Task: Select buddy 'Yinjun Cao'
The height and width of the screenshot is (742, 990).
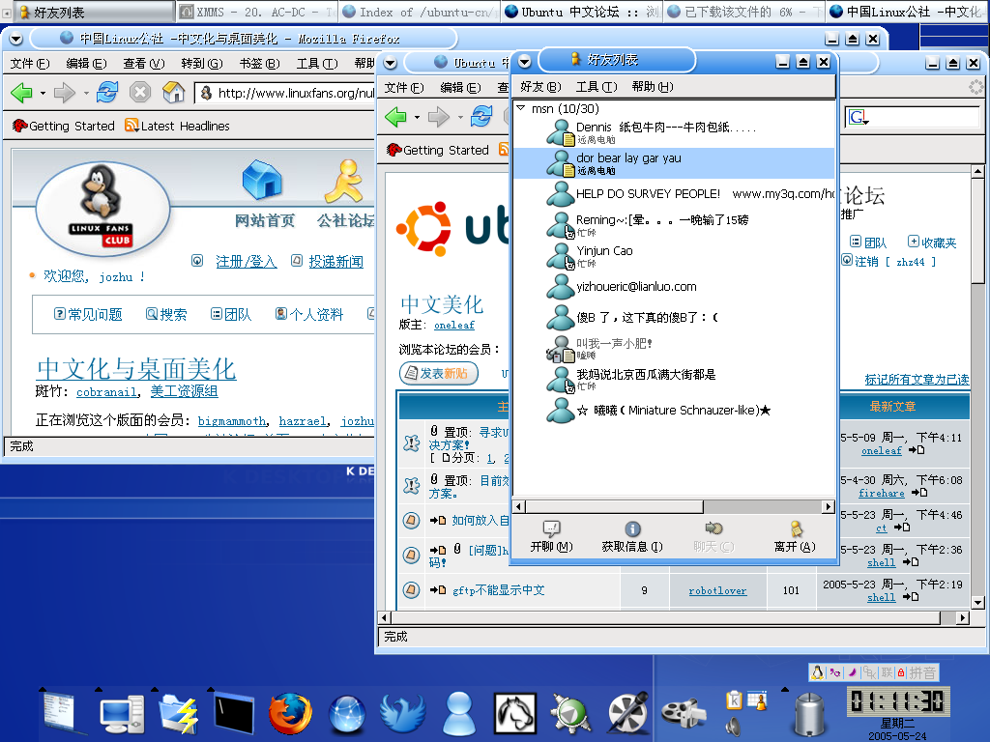Action: (x=674, y=256)
